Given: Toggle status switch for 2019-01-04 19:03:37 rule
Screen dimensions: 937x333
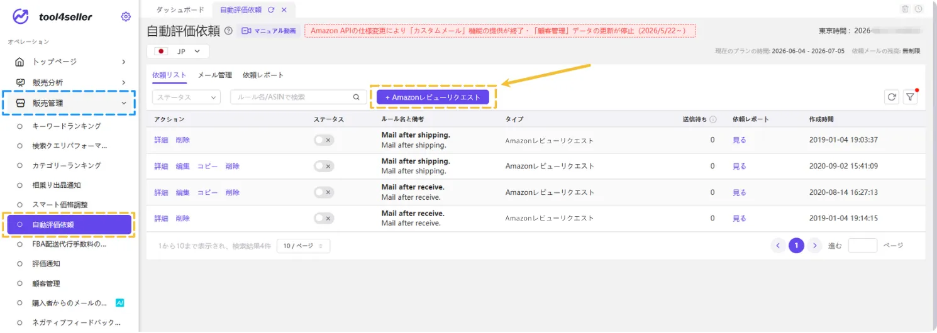Looking at the screenshot, I should click(x=324, y=140).
